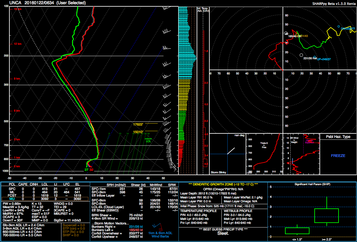Image resolution: width=357 pixels, height=242 pixels.
Task: Select the SFC parcel row
Action: coord(45,189)
